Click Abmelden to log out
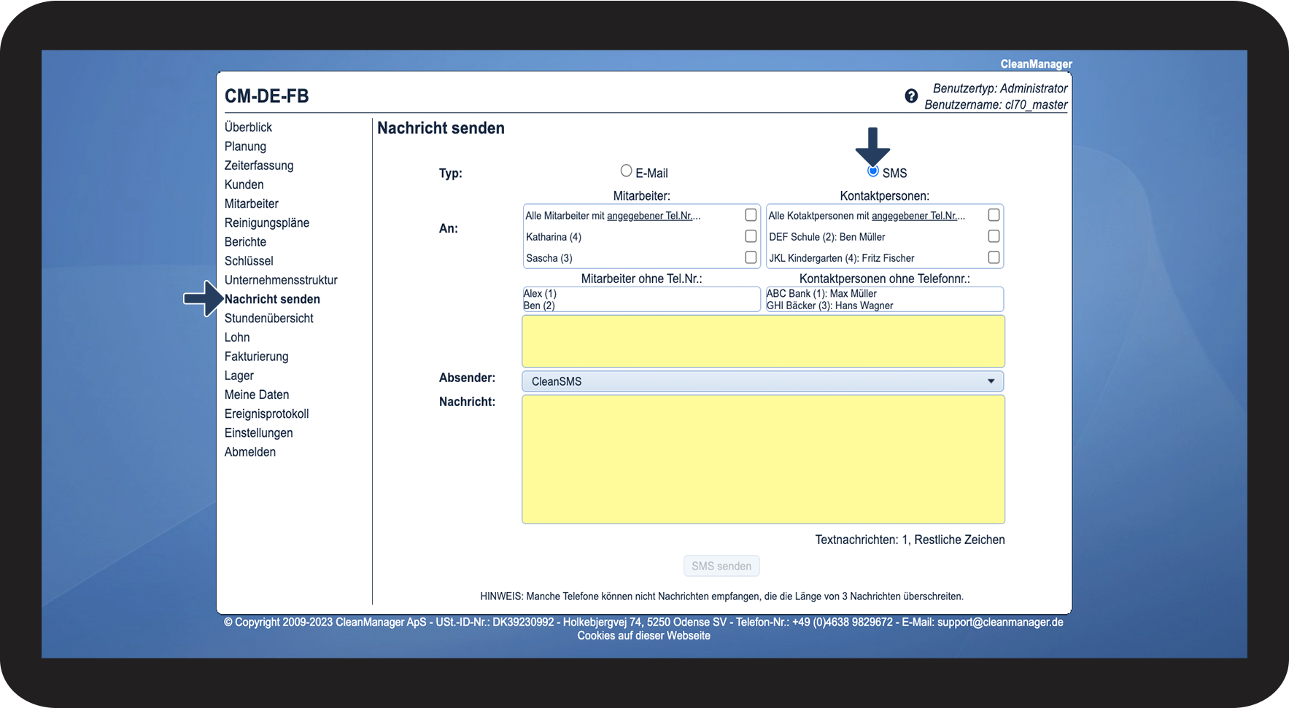Image resolution: width=1289 pixels, height=708 pixels. tap(250, 452)
